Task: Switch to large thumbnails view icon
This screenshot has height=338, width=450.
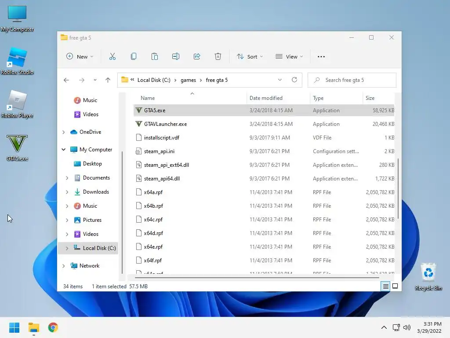Action: 395,286
